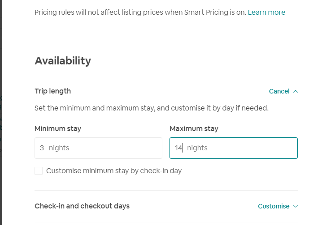Enable Customise minimum stay by check-in day checkbox

(39, 171)
